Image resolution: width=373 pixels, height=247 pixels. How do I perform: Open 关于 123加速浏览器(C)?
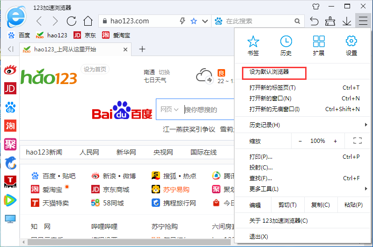pos(303,221)
